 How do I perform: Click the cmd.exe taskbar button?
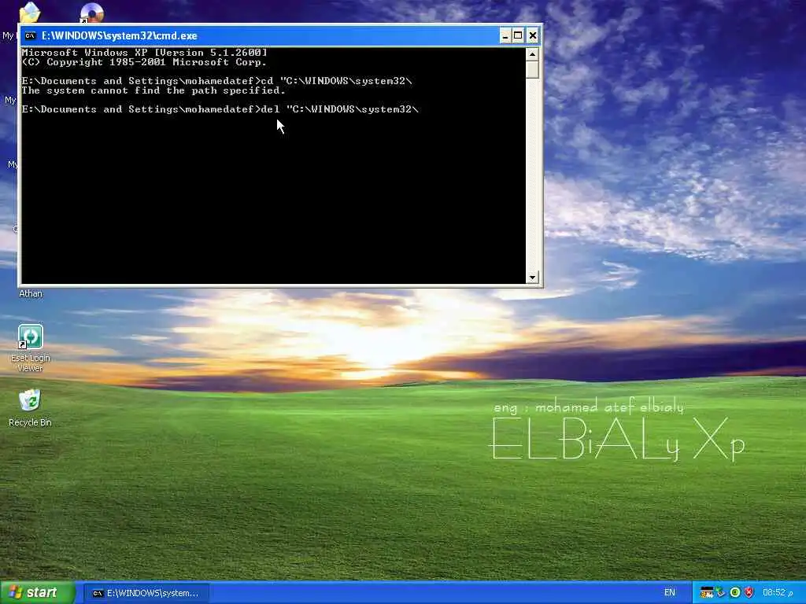point(146,593)
